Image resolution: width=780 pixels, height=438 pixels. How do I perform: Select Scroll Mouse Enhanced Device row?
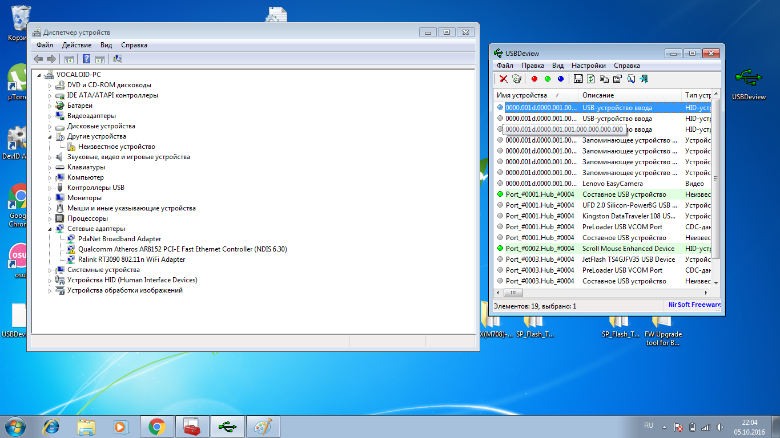point(628,249)
